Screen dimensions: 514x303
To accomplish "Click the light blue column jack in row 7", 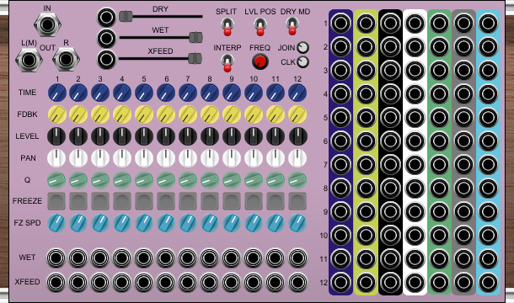I will pyautogui.click(x=489, y=164).
